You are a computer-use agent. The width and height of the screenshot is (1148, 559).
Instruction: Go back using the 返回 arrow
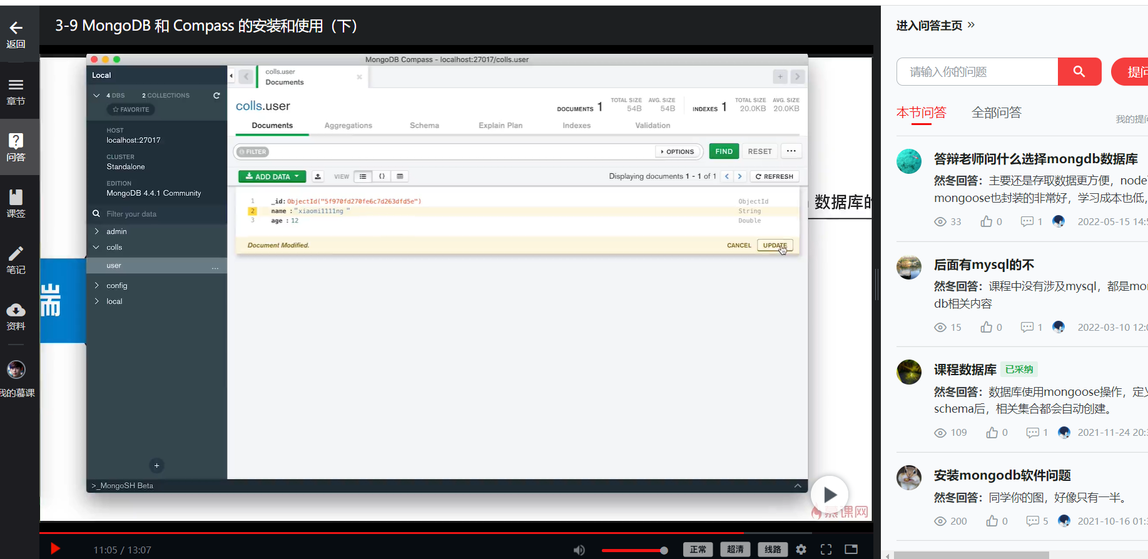16,34
